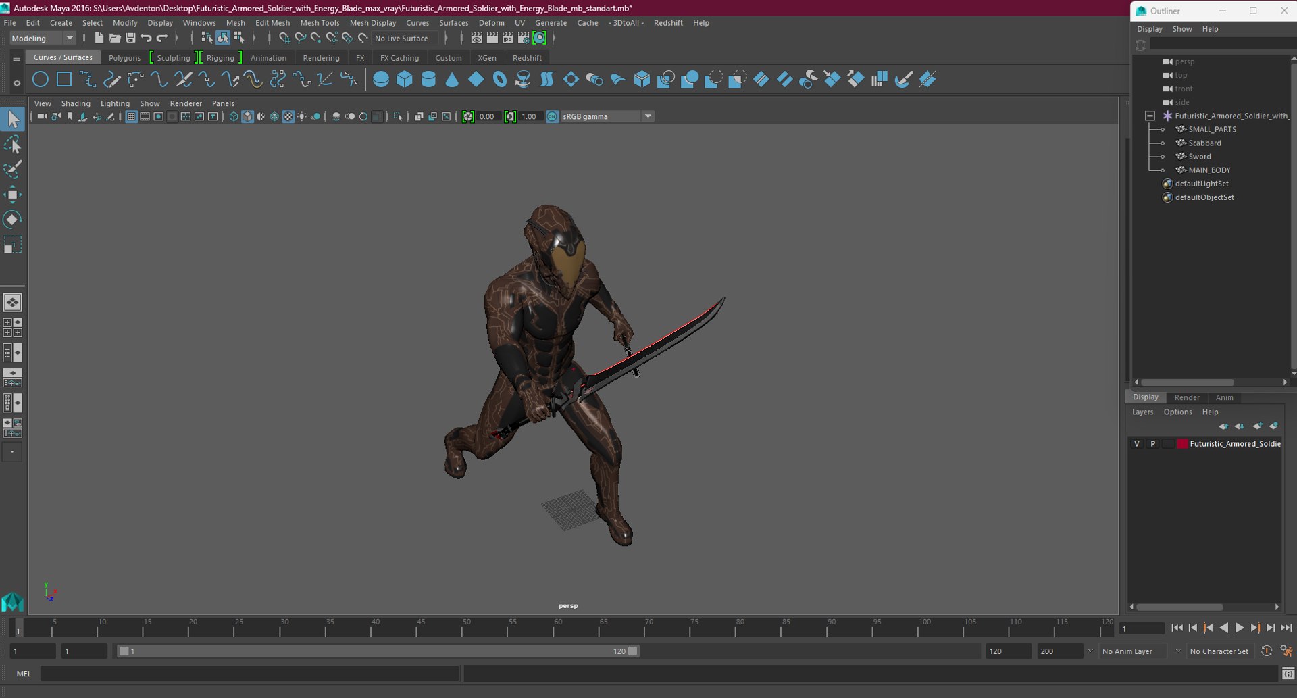
Task: Activate the Move tool
Action: click(x=13, y=195)
